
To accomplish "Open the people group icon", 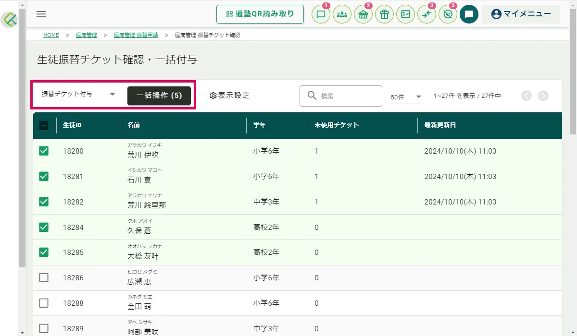I will pos(342,14).
